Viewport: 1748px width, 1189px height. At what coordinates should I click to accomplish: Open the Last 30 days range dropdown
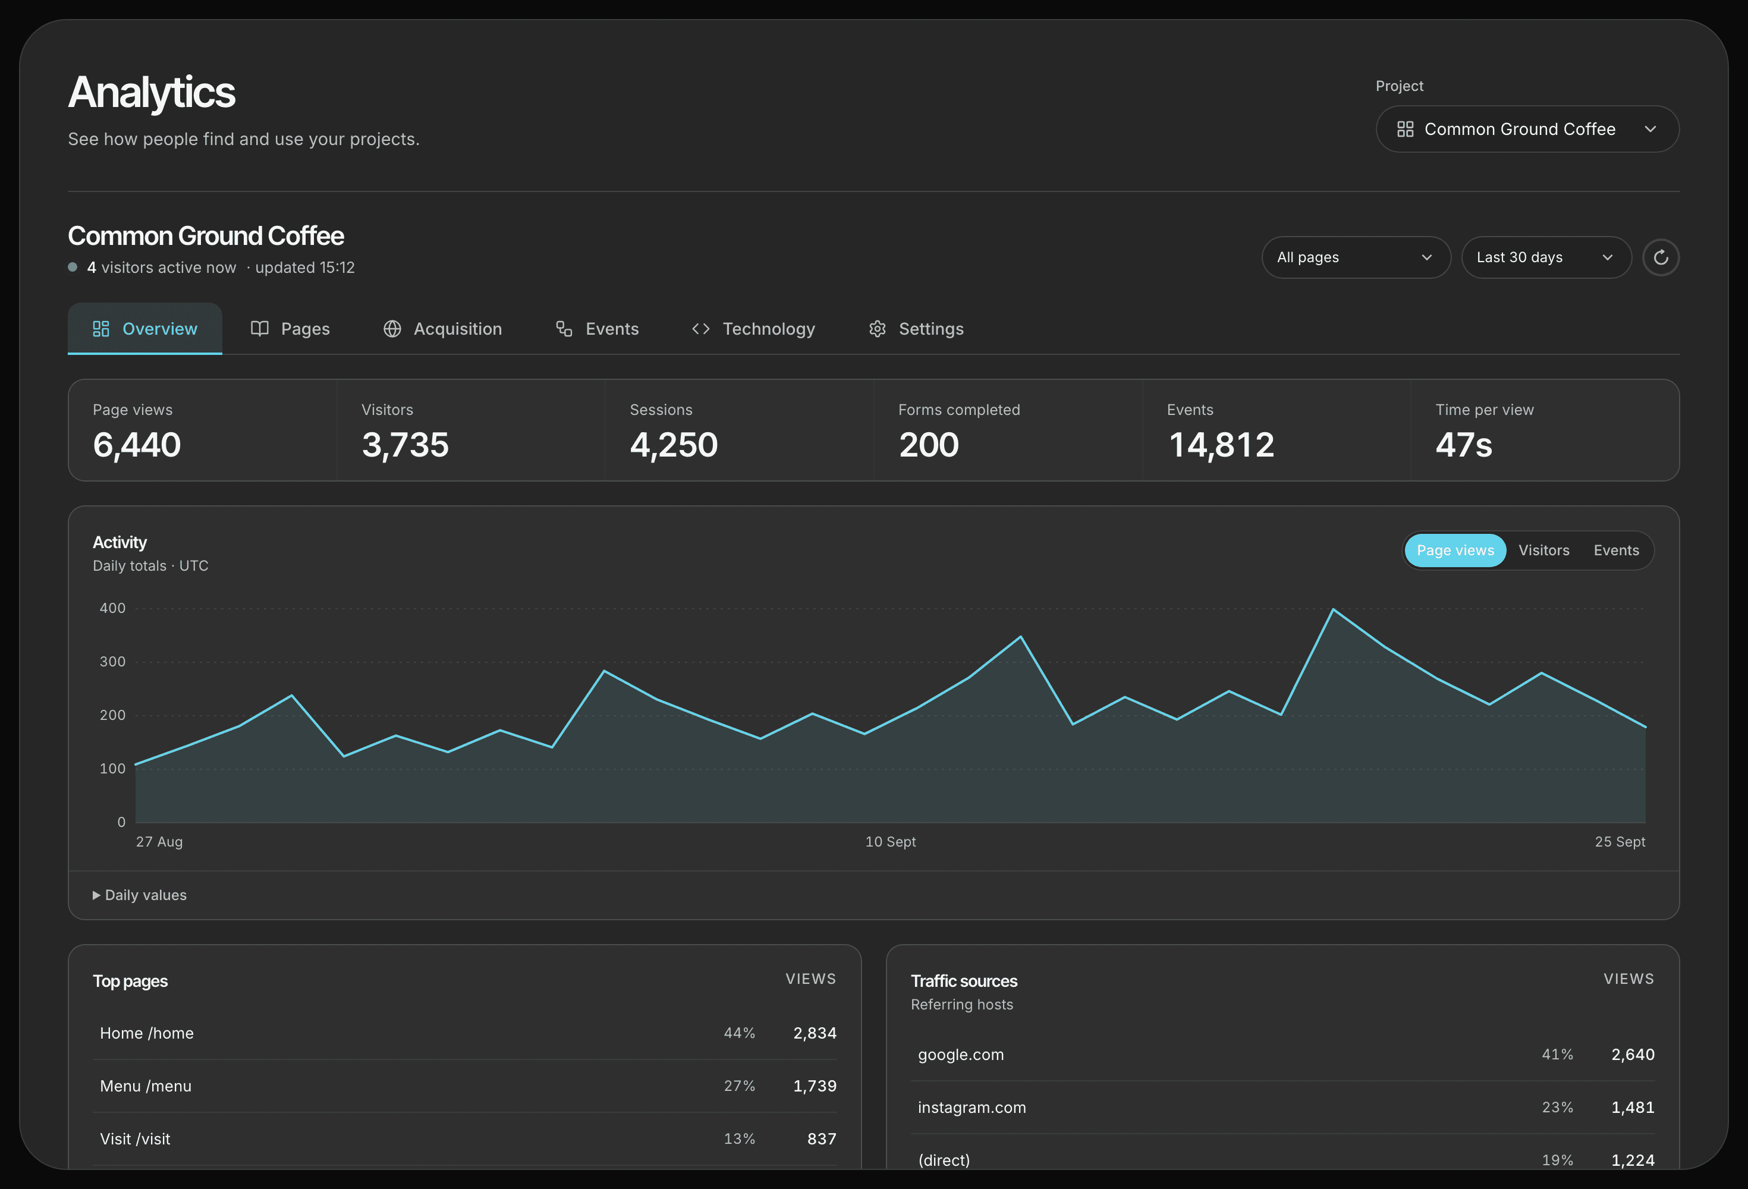1546,257
